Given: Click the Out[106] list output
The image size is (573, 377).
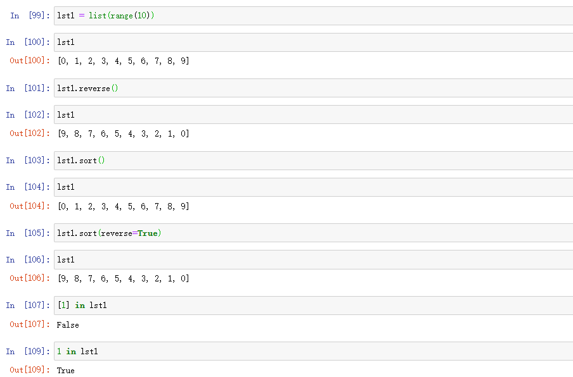Looking at the screenshot, I should point(123,278).
